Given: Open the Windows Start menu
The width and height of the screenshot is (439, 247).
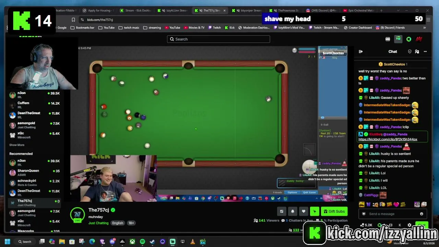Looking at the screenshot, I should (7, 242).
